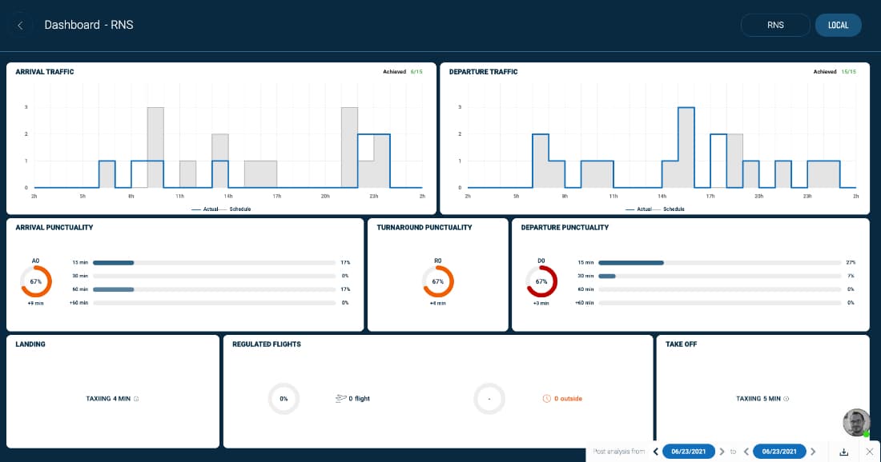
Task: Close the post analysis date bar
Action: point(870,452)
